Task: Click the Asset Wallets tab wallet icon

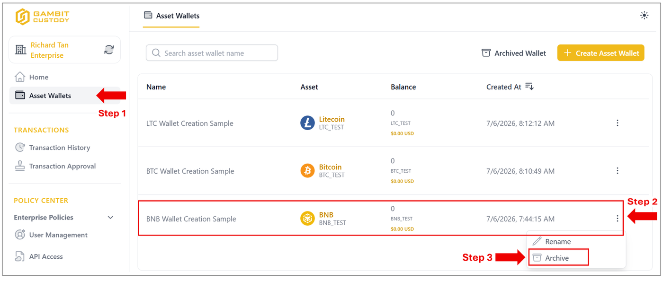Action: 148,15
